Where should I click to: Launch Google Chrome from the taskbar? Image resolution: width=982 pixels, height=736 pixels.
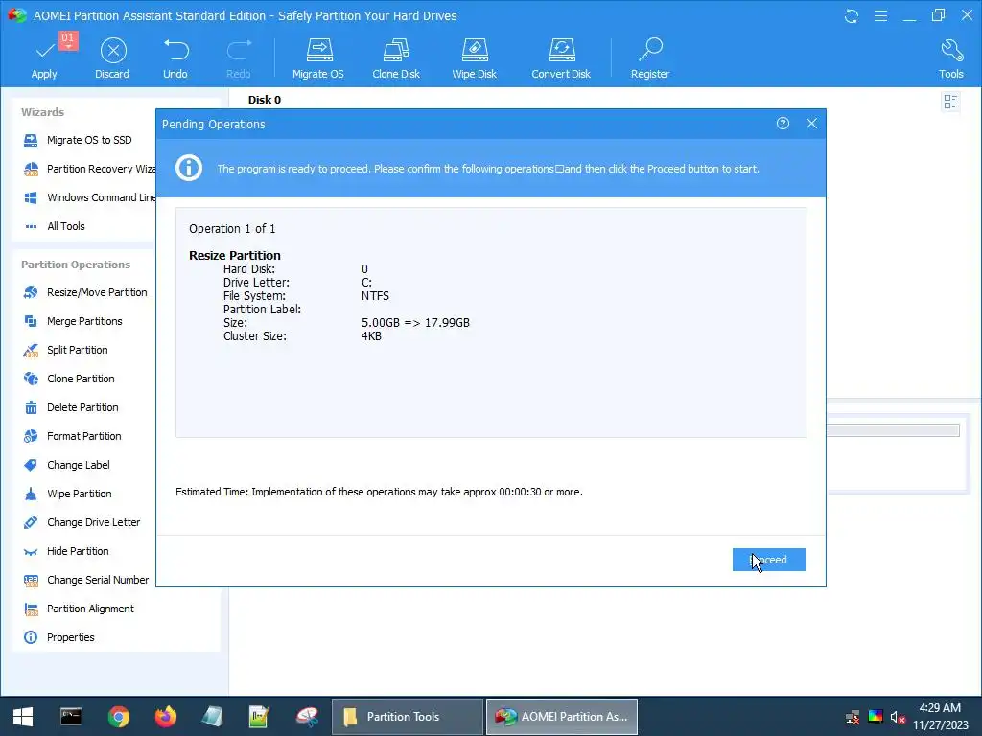[x=118, y=717]
